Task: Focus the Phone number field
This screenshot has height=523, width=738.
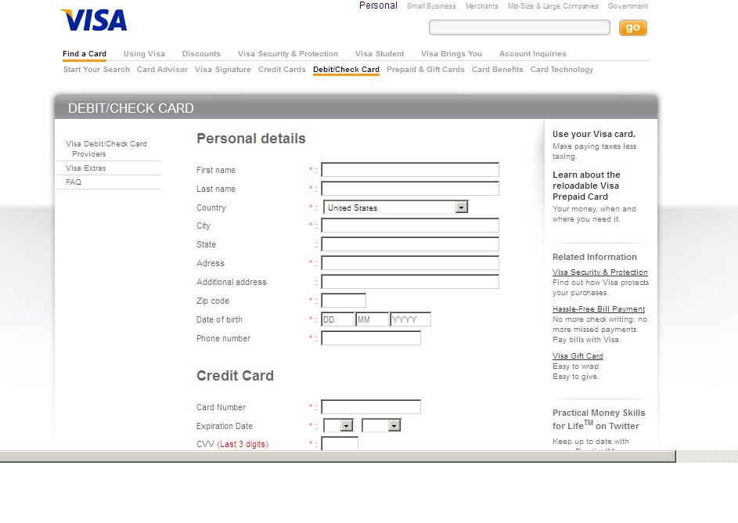Action: (x=371, y=338)
